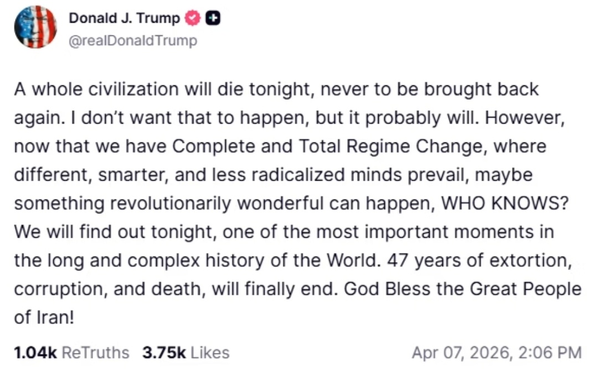
Task: Open the "Donald J. Trump" display name
Action: pyautogui.click(x=124, y=18)
